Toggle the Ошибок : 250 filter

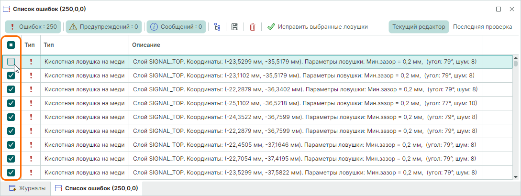click(33, 27)
